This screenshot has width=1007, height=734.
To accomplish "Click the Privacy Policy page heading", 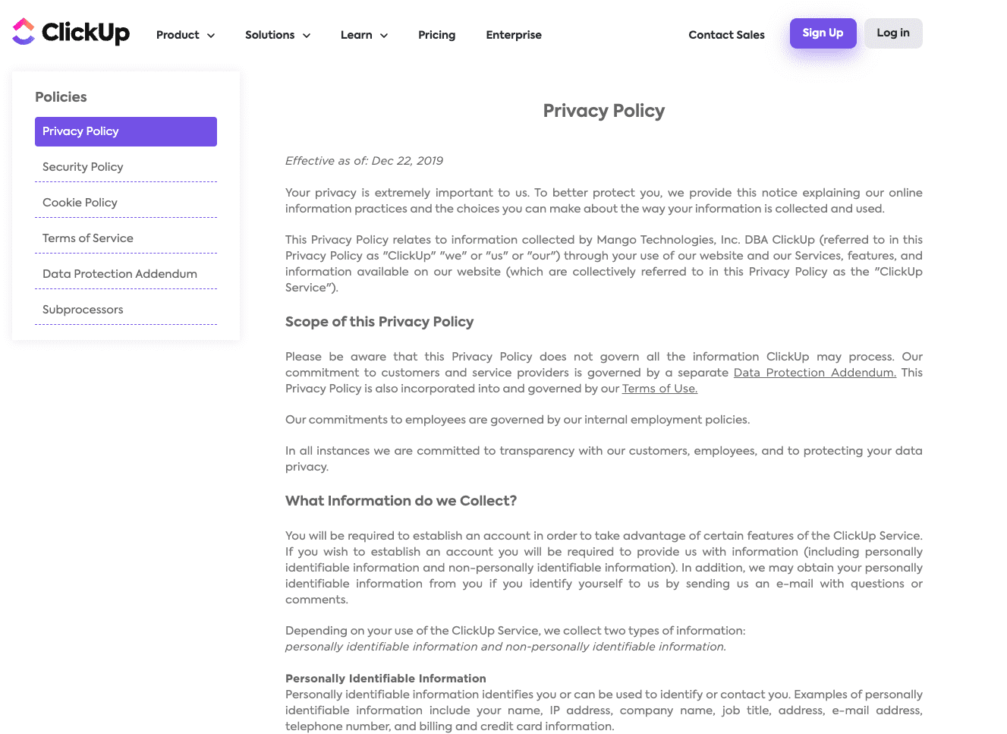I will pyautogui.click(x=603, y=111).
